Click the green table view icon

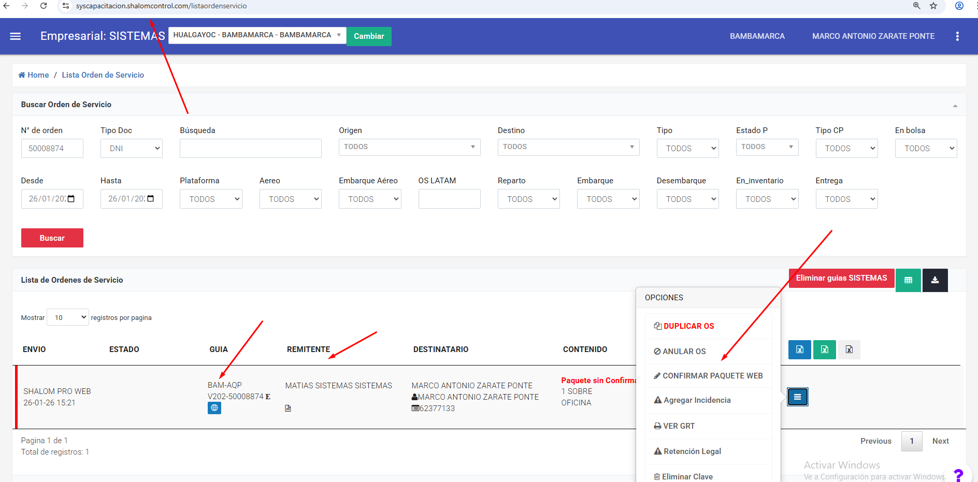pyautogui.click(x=908, y=280)
